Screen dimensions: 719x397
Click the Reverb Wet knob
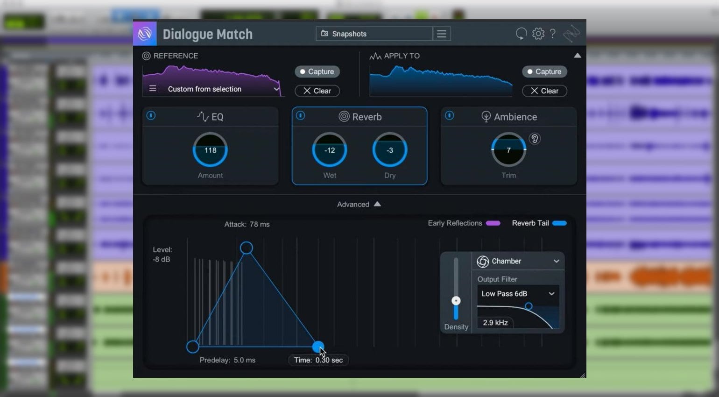click(330, 150)
